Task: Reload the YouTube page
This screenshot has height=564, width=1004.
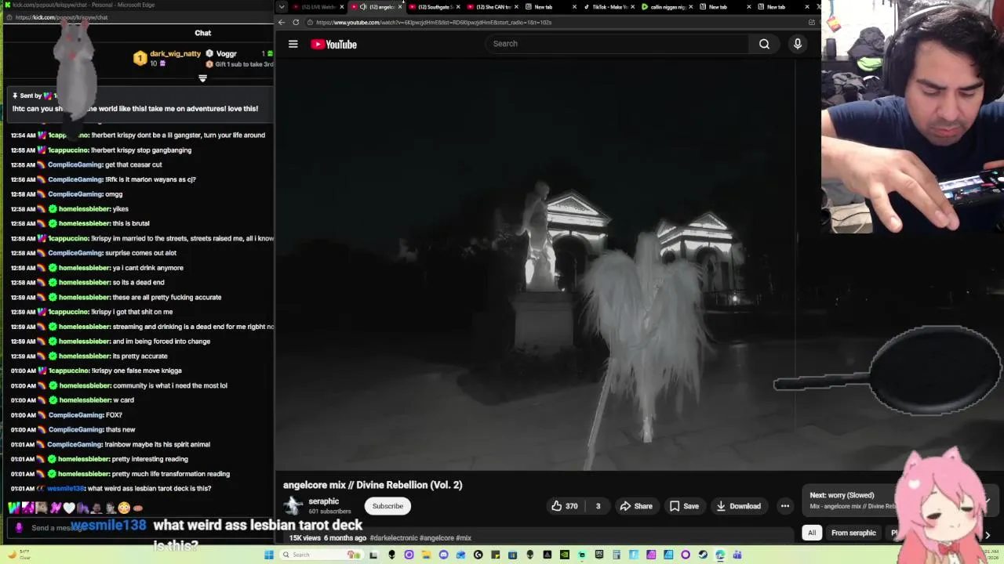Action: pos(296,22)
